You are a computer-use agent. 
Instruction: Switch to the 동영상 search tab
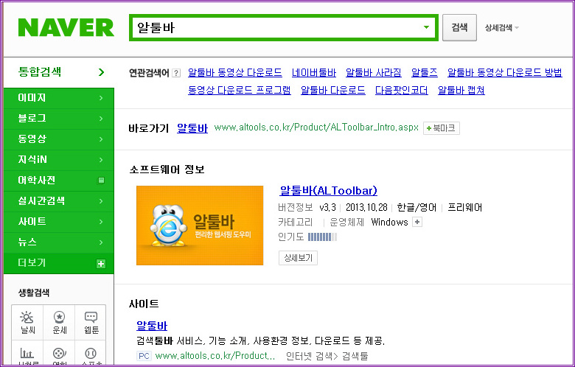(59, 139)
